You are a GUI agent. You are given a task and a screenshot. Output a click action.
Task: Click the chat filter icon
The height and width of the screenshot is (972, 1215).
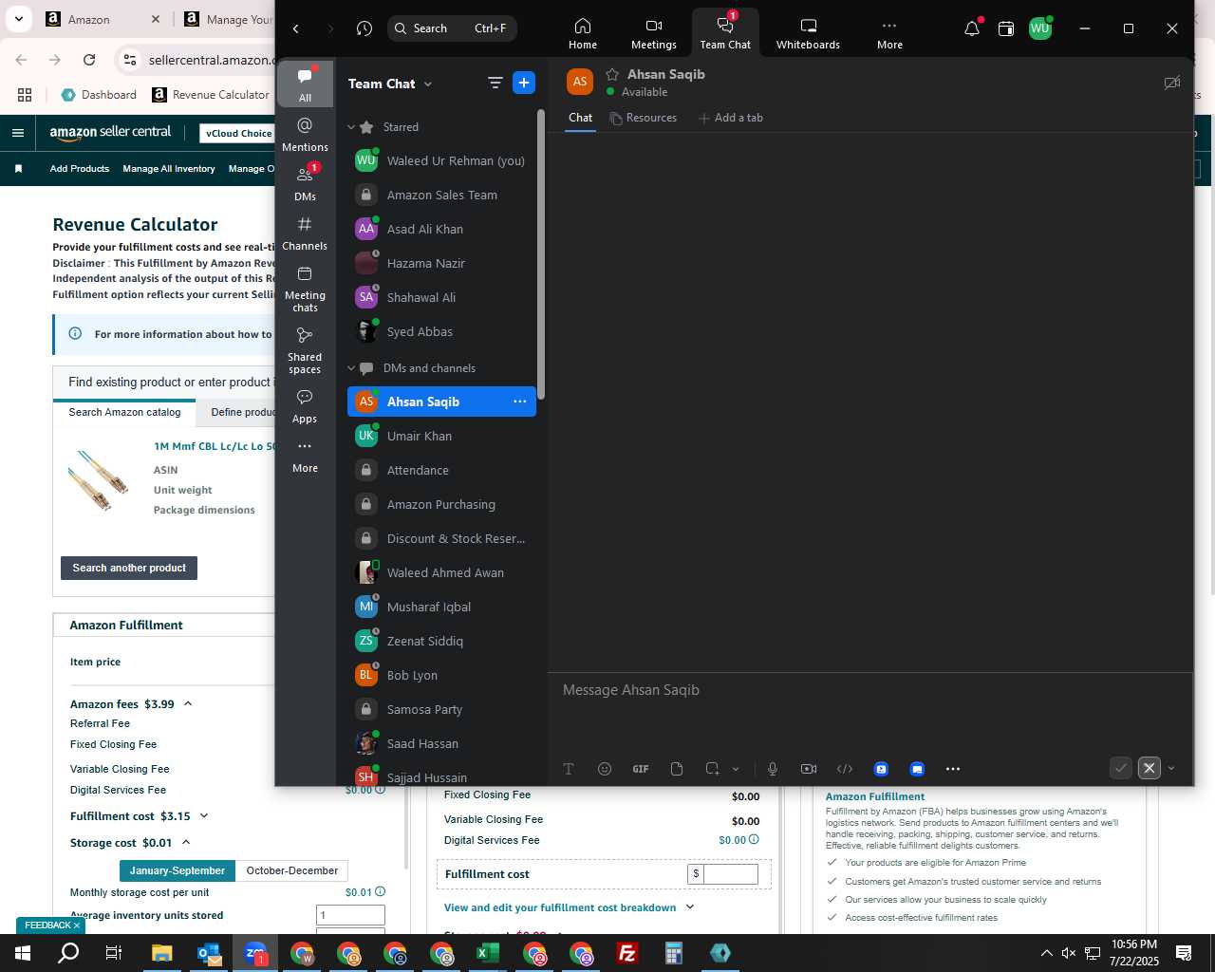point(495,84)
